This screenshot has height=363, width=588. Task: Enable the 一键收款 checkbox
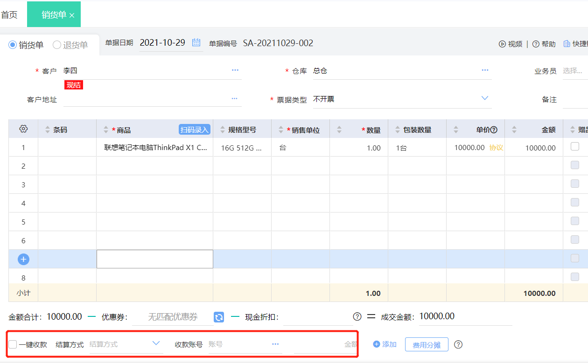[x=13, y=344]
